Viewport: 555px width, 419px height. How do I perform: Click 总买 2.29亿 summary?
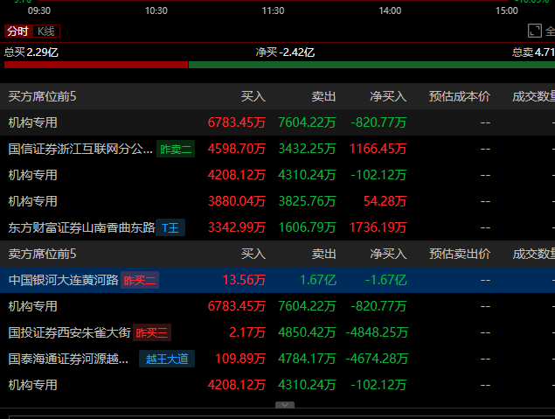pyautogui.click(x=31, y=52)
